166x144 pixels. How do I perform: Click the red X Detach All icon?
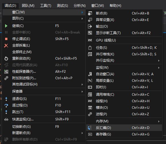pos(6,46)
